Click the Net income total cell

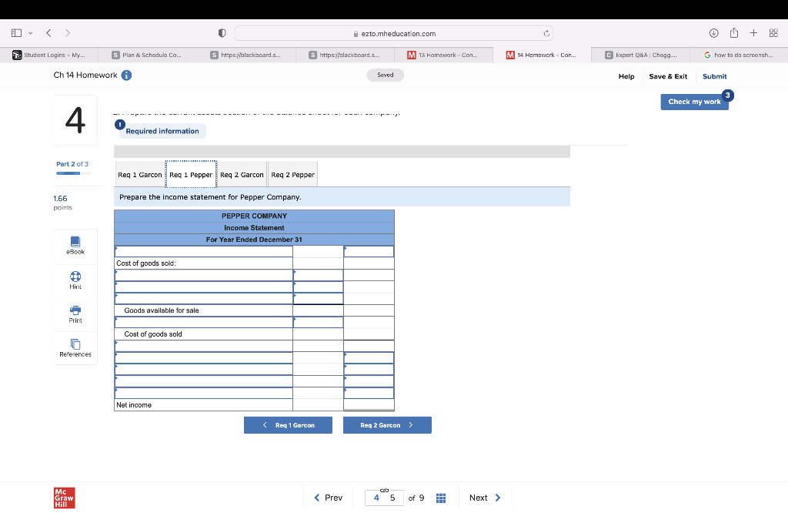click(x=369, y=405)
